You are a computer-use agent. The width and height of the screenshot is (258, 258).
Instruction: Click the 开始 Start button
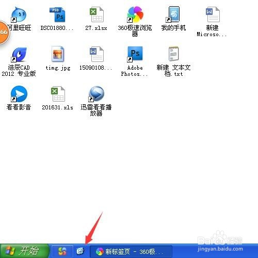[x=24, y=251]
